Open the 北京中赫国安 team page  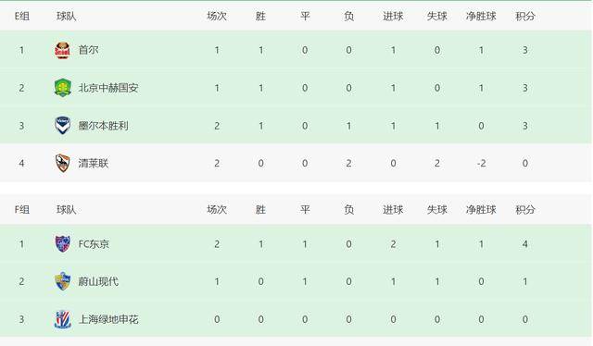click(108, 88)
